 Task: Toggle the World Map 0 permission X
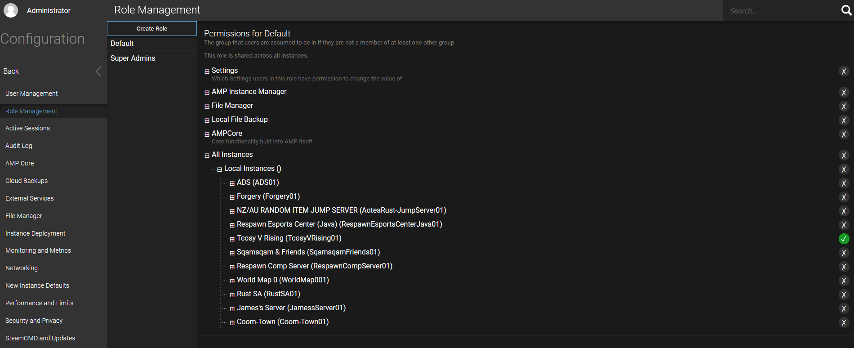point(844,281)
